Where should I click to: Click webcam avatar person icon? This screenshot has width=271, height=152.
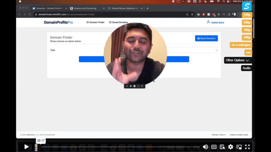[x=142, y=86]
